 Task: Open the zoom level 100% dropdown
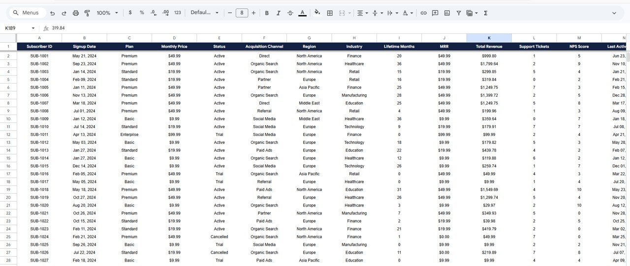[x=107, y=13]
